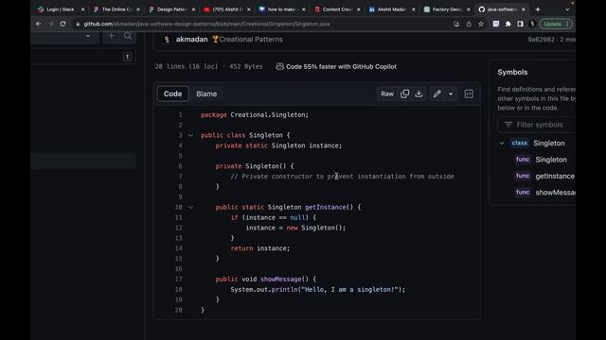This screenshot has width=606, height=340.
Task: Click line number 17
Action: (x=178, y=280)
